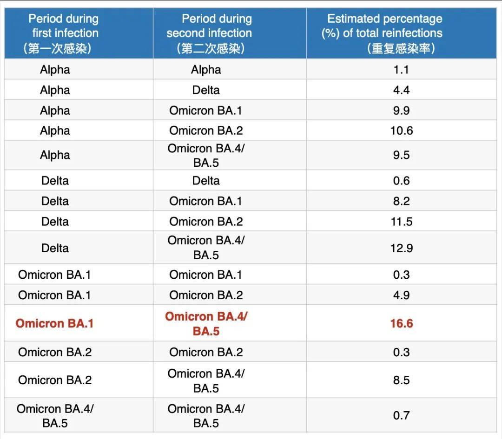Viewport: 502px width, 439px height.
Task: Select the 8.5 percentage cell
Action: click(401, 380)
